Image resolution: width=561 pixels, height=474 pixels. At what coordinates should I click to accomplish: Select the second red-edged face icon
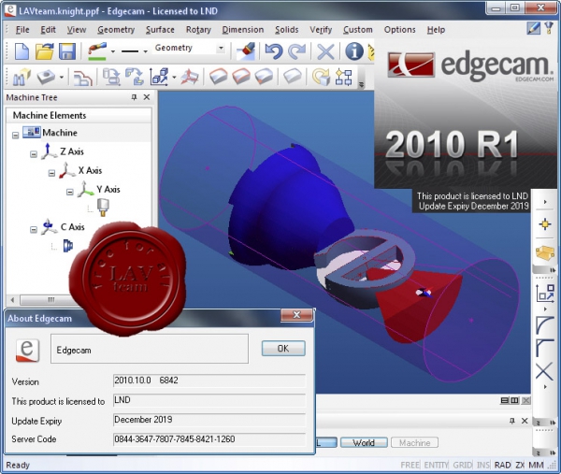pos(241,77)
